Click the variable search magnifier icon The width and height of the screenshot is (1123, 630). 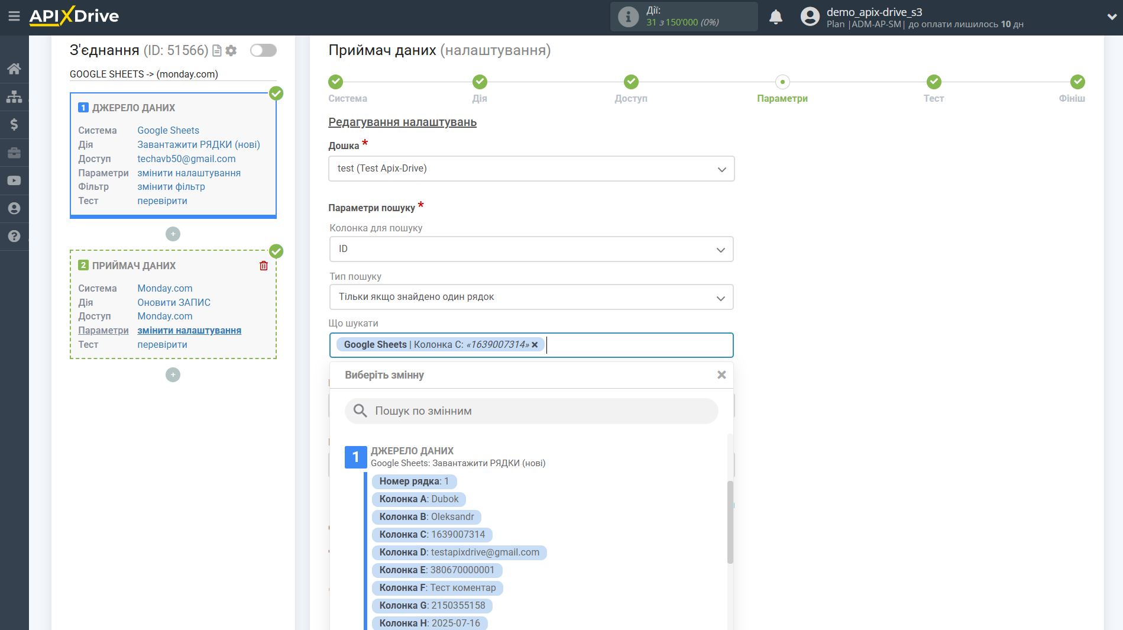(x=360, y=411)
